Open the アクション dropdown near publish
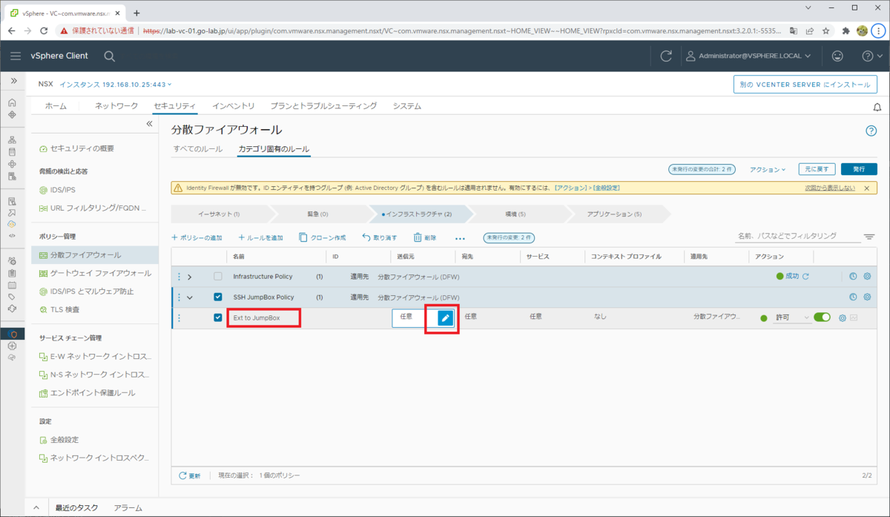The image size is (890, 517). pyautogui.click(x=768, y=169)
